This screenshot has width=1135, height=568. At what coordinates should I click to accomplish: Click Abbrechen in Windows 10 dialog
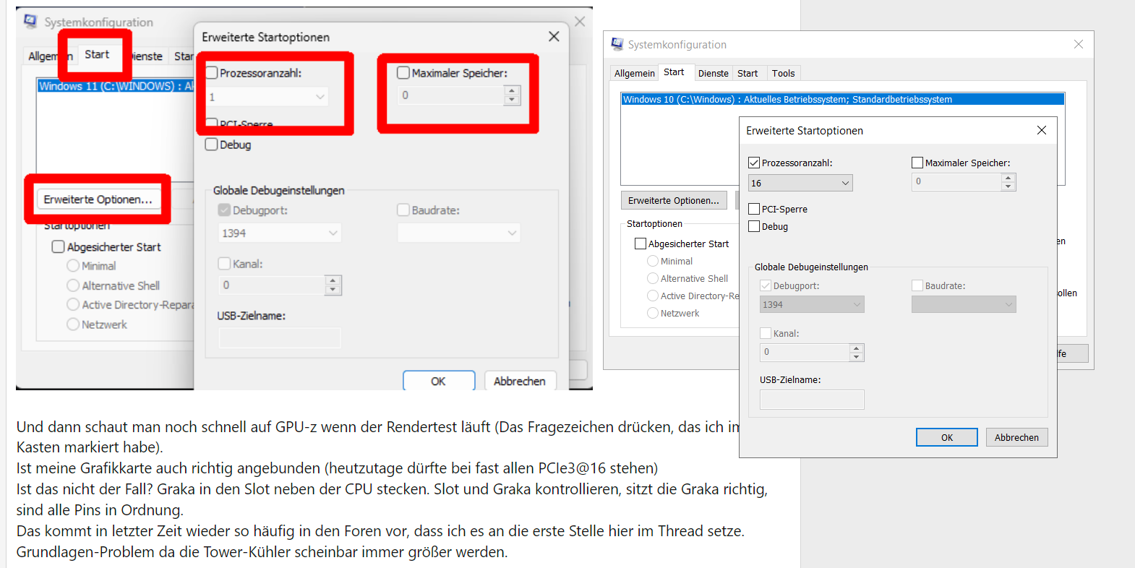(1016, 437)
